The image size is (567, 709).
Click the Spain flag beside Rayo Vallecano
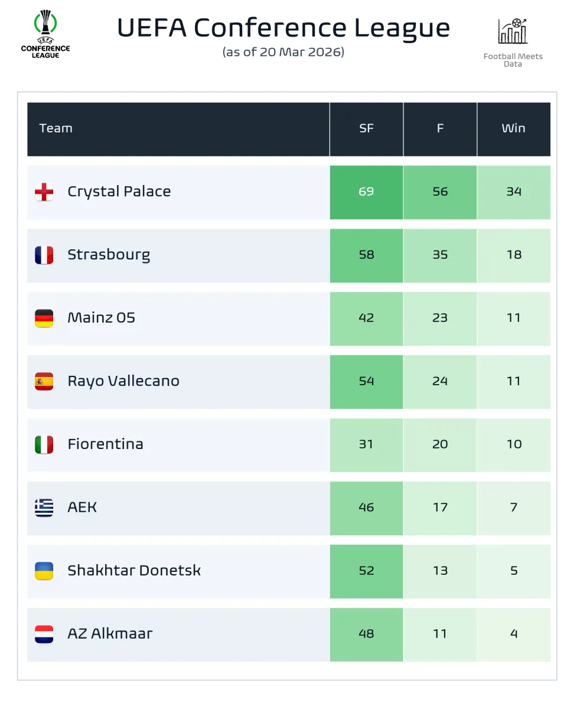(x=44, y=382)
